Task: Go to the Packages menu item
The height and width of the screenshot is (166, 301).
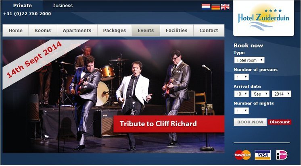Action: 115,31
